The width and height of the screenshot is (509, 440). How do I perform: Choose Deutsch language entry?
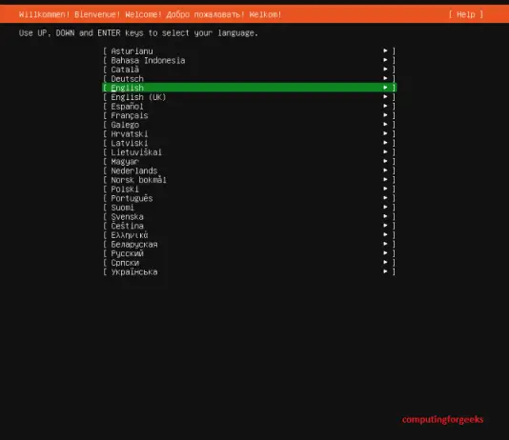point(250,78)
